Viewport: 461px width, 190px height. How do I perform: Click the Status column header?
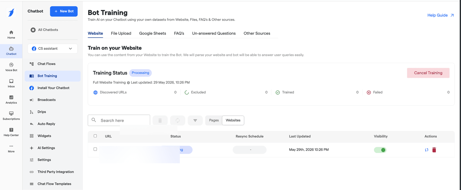(175, 136)
